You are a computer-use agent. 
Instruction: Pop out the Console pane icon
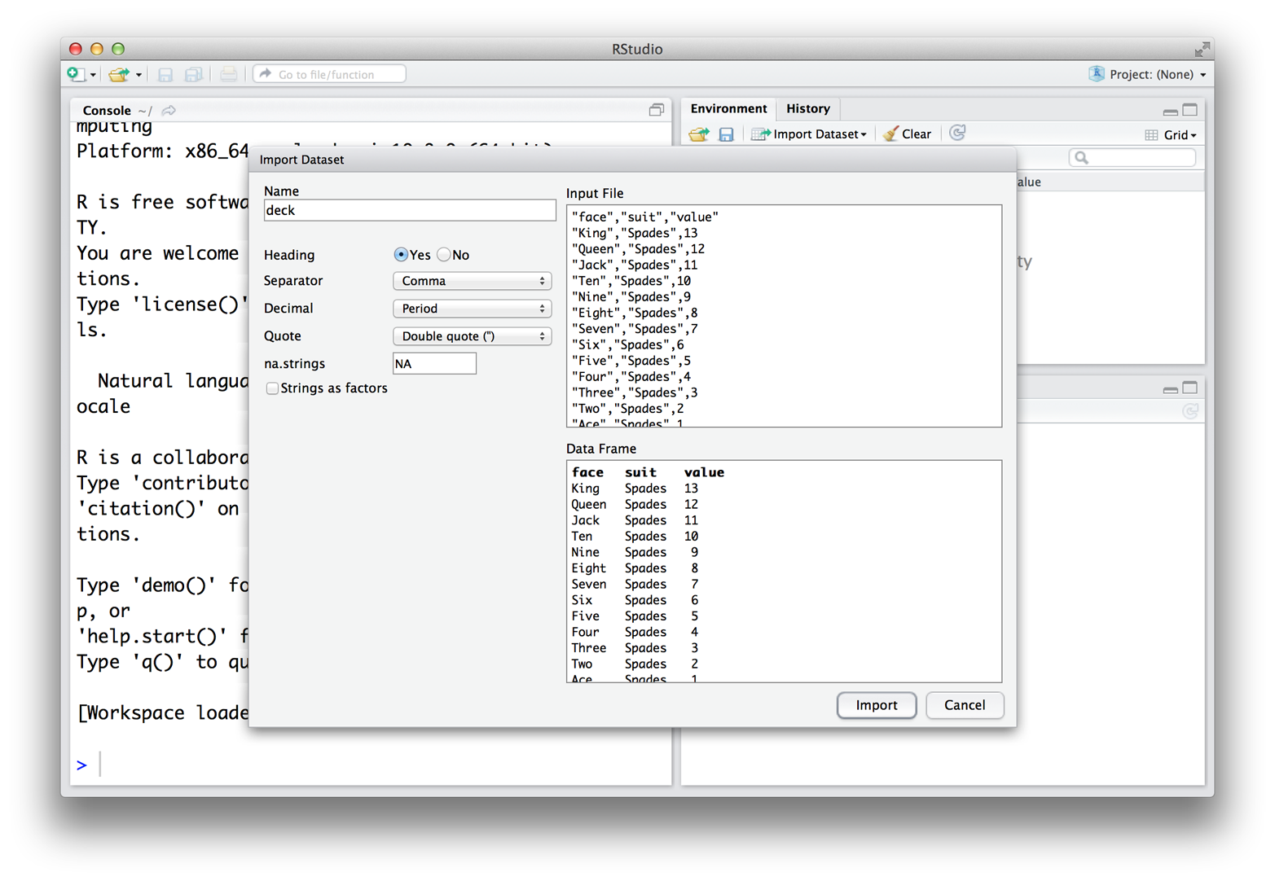tap(656, 110)
